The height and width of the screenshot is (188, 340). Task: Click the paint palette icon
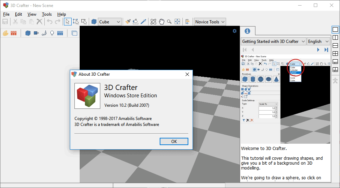click(x=6, y=33)
